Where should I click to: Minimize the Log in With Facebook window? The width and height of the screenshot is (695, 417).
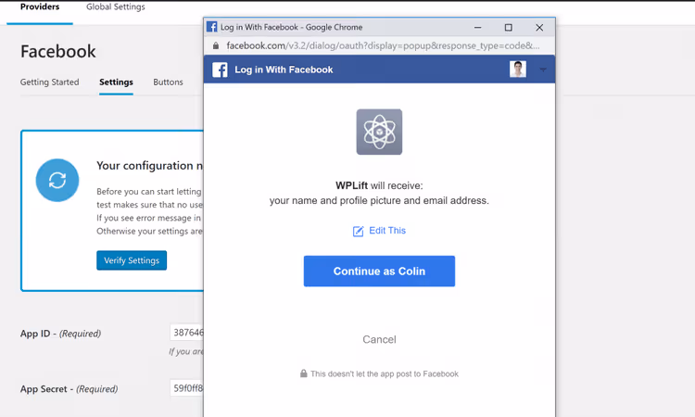coord(478,28)
